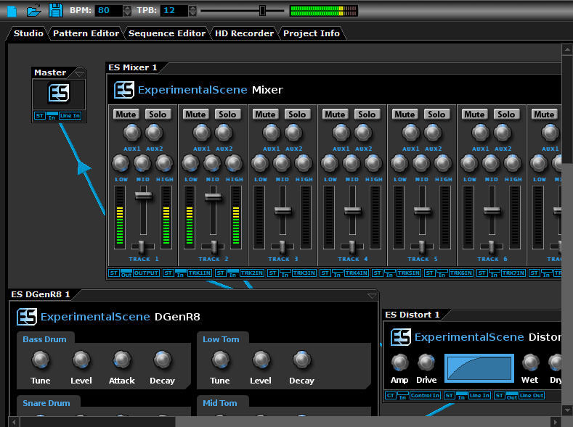573x427 pixels.
Task: Click the mixer OUTPUT connector
Action: (146, 273)
